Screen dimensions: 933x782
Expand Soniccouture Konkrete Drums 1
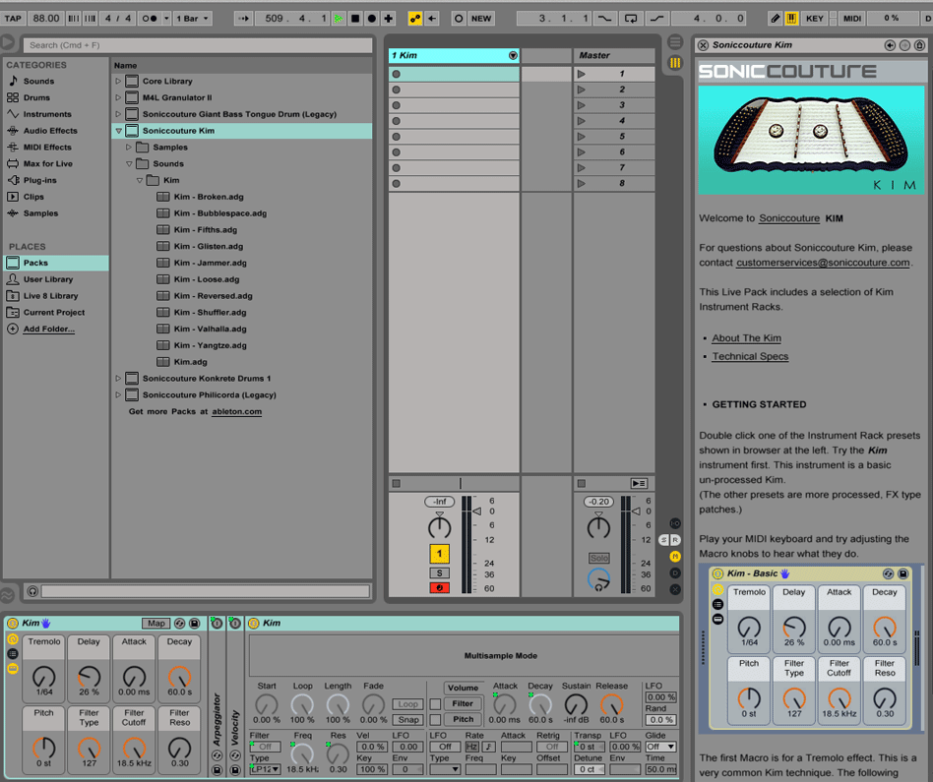118,379
